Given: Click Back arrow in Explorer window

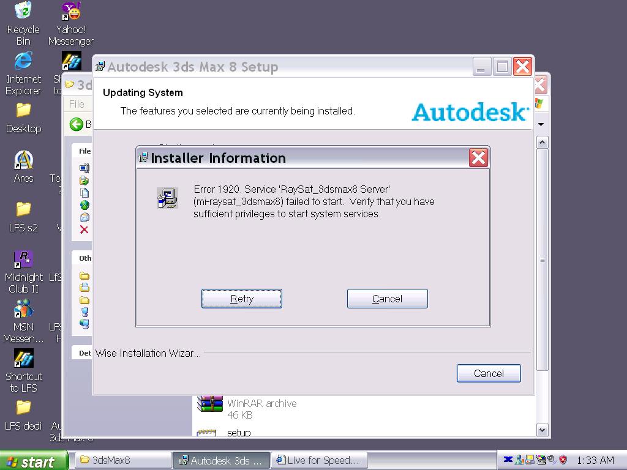Looking at the screenshot, I should [76, 124].
